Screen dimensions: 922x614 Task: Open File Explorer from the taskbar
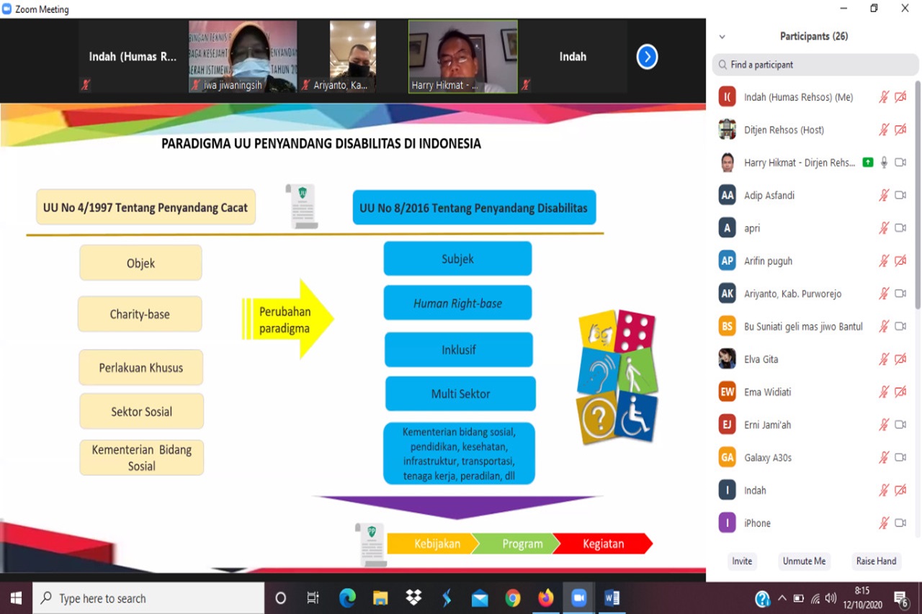pos(380,598)
